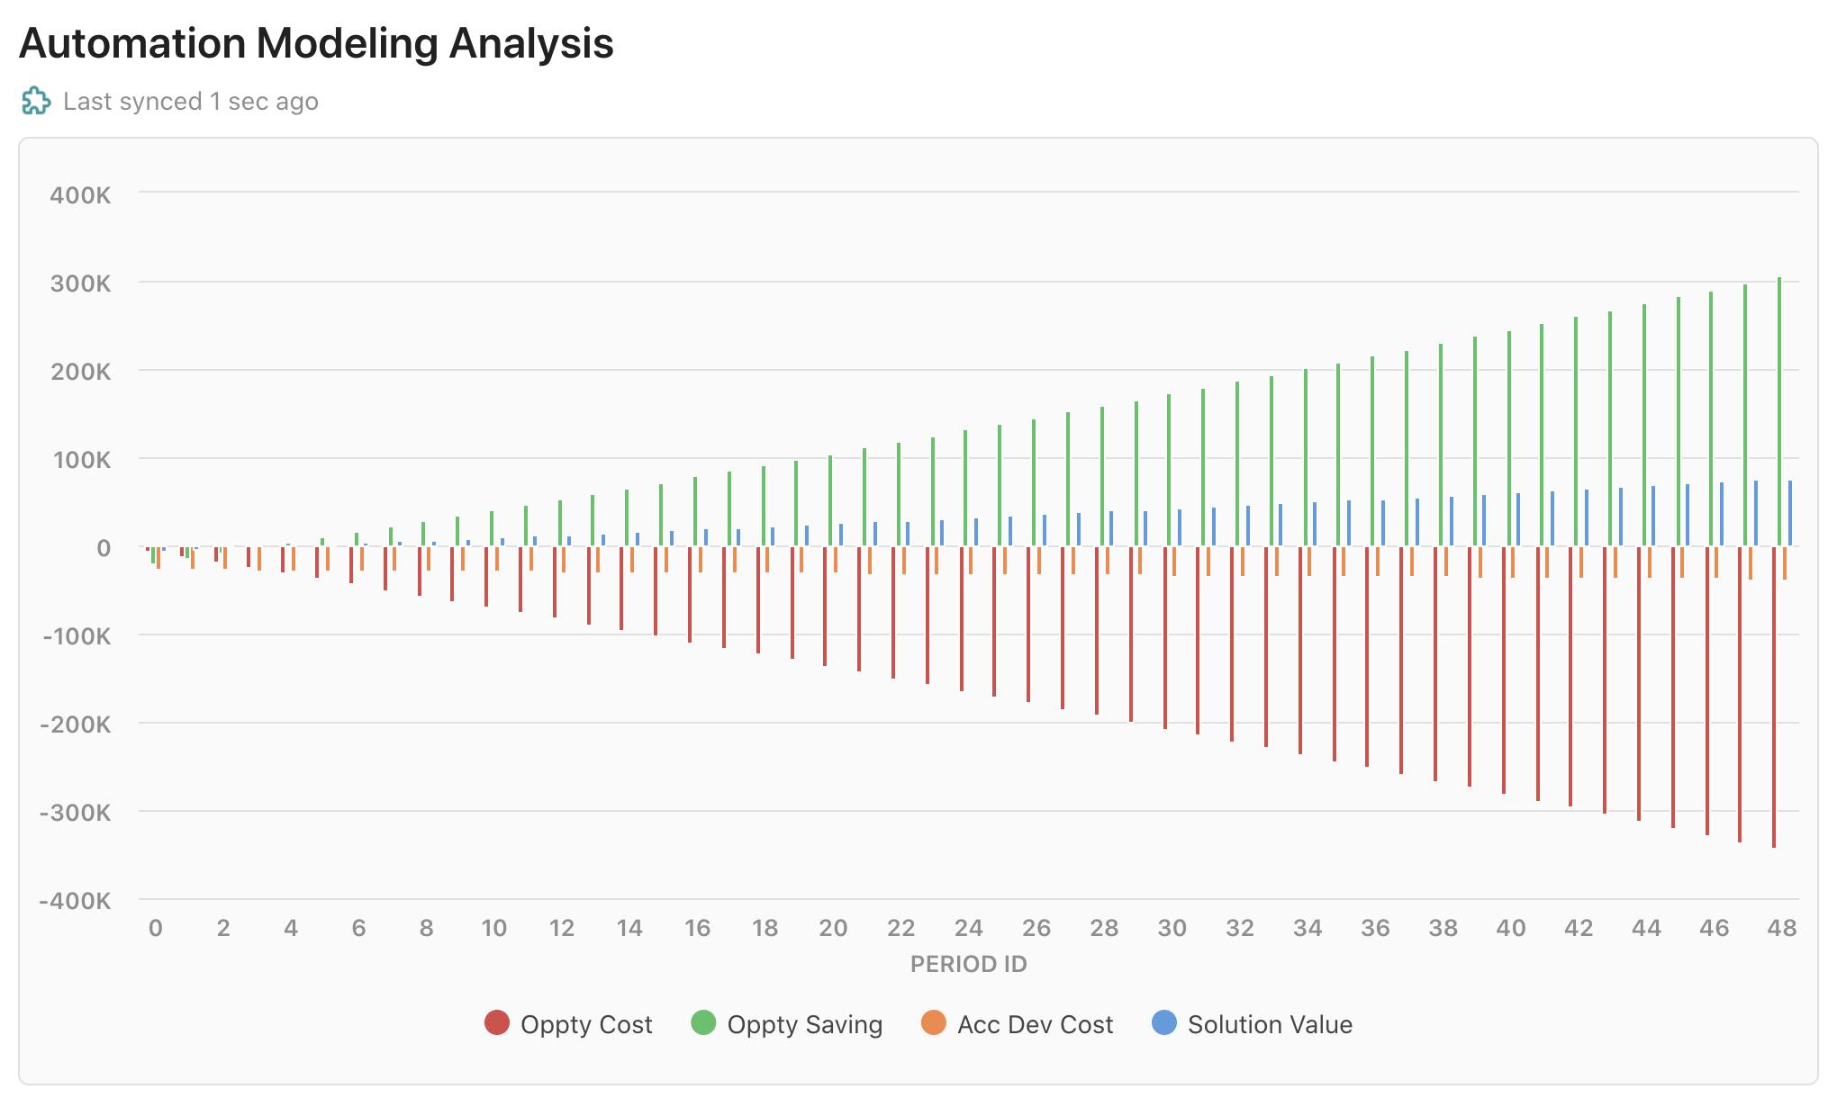Click the x-axis tick label 20
The image size is (1828, 1098).
tap(833, 928)
